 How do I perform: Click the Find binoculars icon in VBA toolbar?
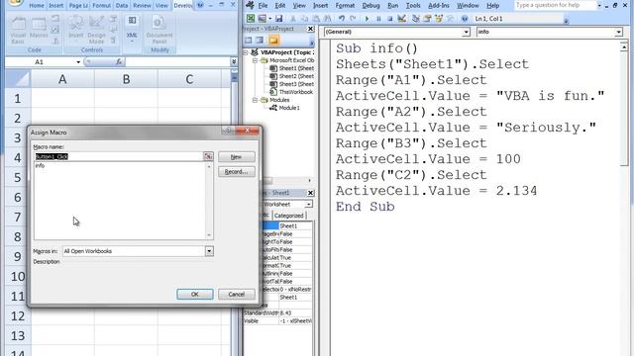(327, 19)
